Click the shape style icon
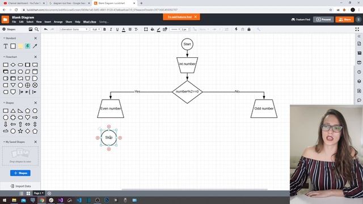This screenshot has height=204, width=363. coord(165,29)
